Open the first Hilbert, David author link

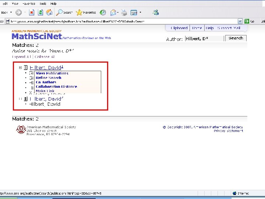(45, 67)
